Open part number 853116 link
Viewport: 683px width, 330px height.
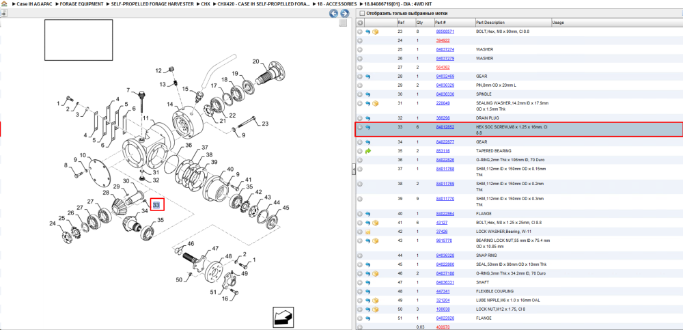[x=443, y=151]
